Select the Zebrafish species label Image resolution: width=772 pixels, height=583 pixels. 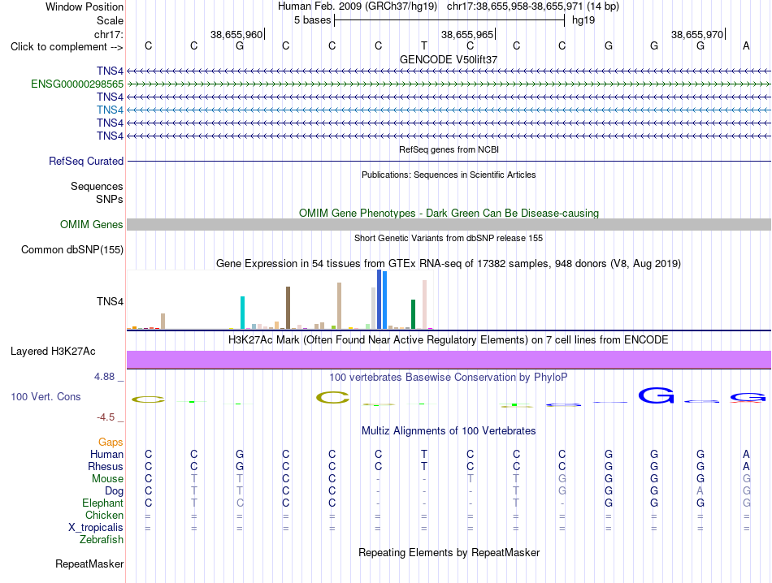click(x=102, y=540)
